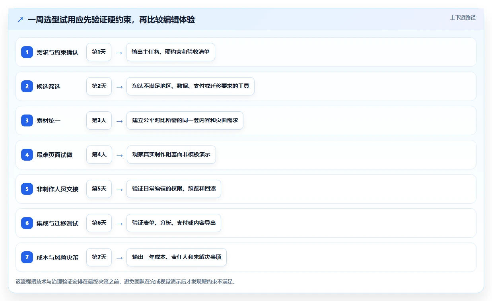Click the 第7天 day chip
492x301 pixels.
99,257
